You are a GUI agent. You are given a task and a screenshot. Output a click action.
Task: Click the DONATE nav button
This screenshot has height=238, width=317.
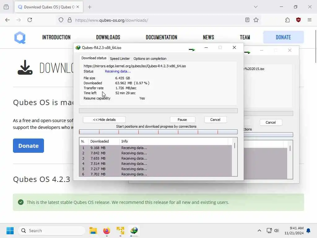pos(283,37)
